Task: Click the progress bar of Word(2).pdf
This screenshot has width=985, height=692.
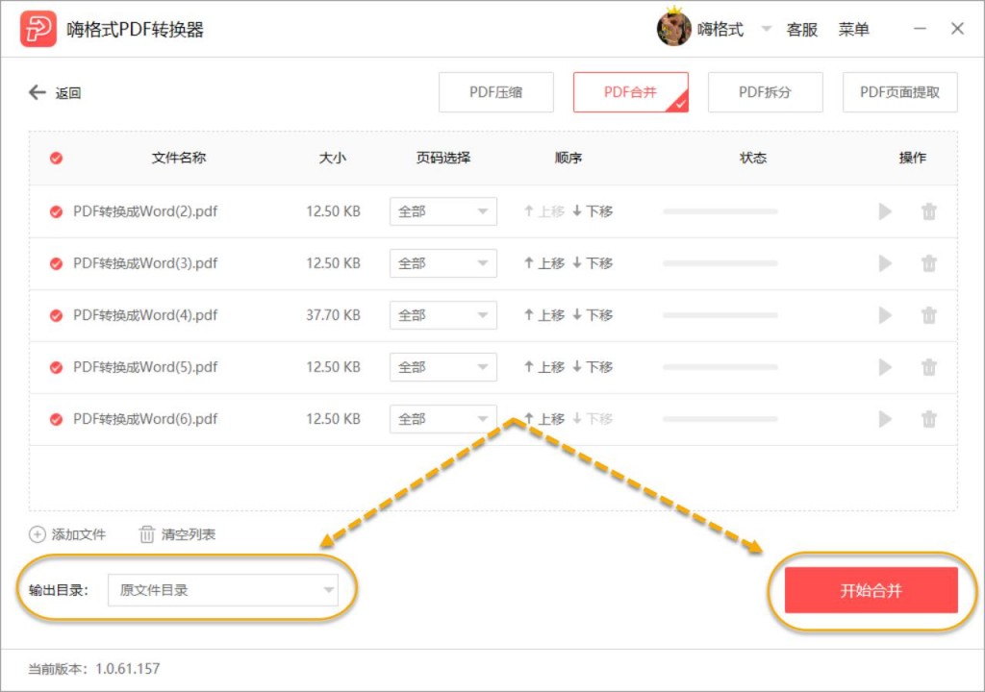Action: 720,211
